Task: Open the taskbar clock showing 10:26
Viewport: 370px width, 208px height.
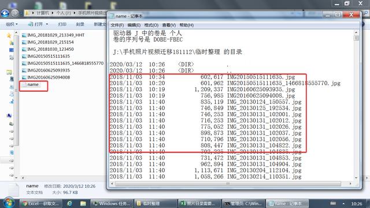Action: click(356, 203)
